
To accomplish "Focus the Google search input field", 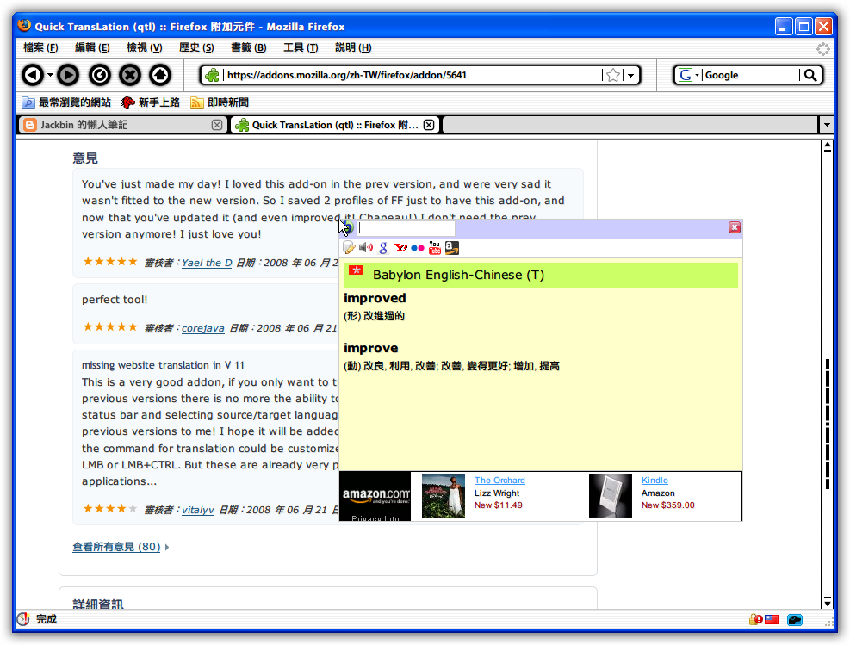I will 751,75.
